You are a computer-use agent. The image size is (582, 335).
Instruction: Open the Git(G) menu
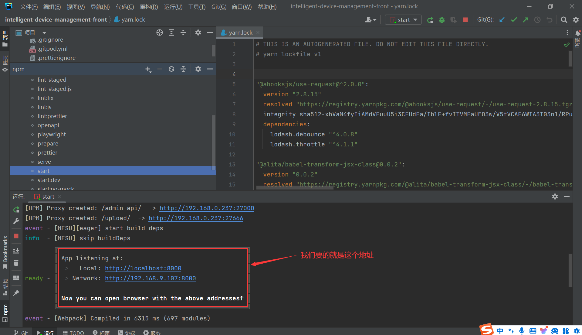click(x=219, y=7)
